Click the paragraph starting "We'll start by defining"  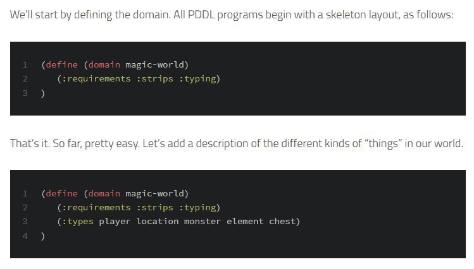pyautogui.click(x=232, y=15)
